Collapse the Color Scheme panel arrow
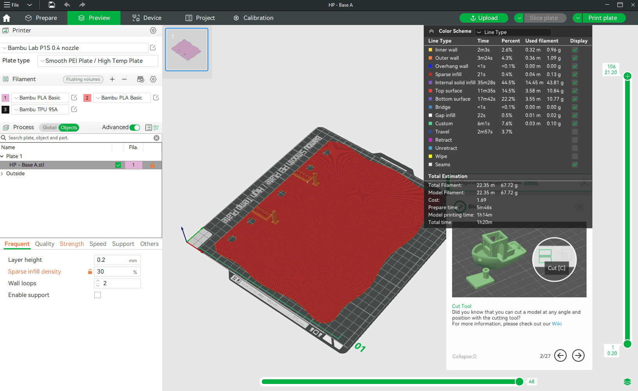 [431, 31]
